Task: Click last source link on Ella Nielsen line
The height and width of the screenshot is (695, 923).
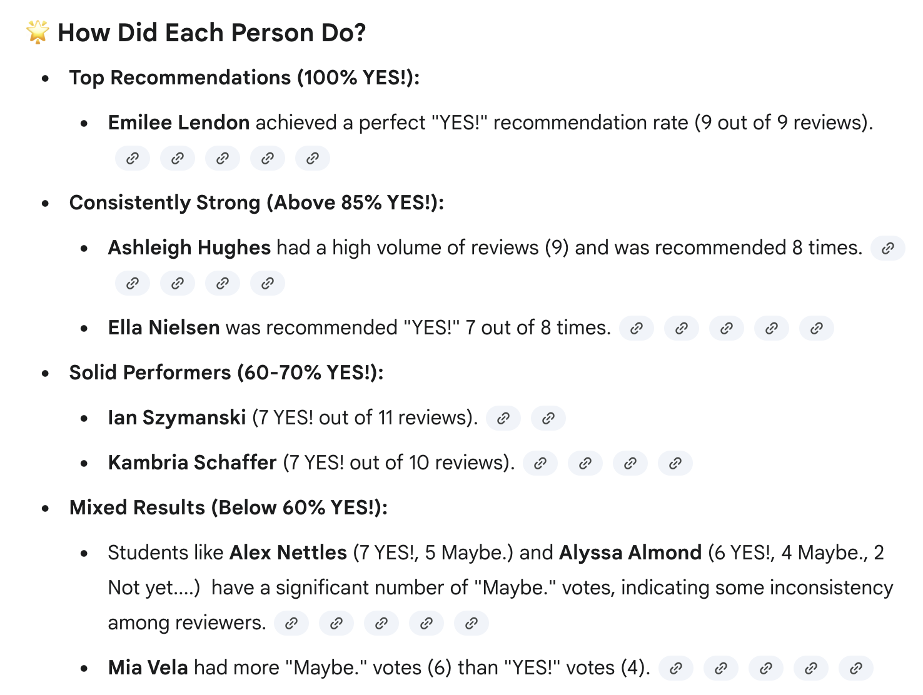Action: [x=817, y=328]
